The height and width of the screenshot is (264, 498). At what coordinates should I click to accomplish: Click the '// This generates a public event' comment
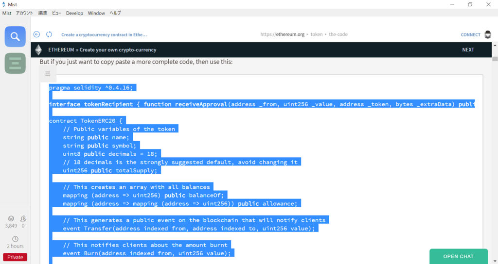tap(194, 220)
